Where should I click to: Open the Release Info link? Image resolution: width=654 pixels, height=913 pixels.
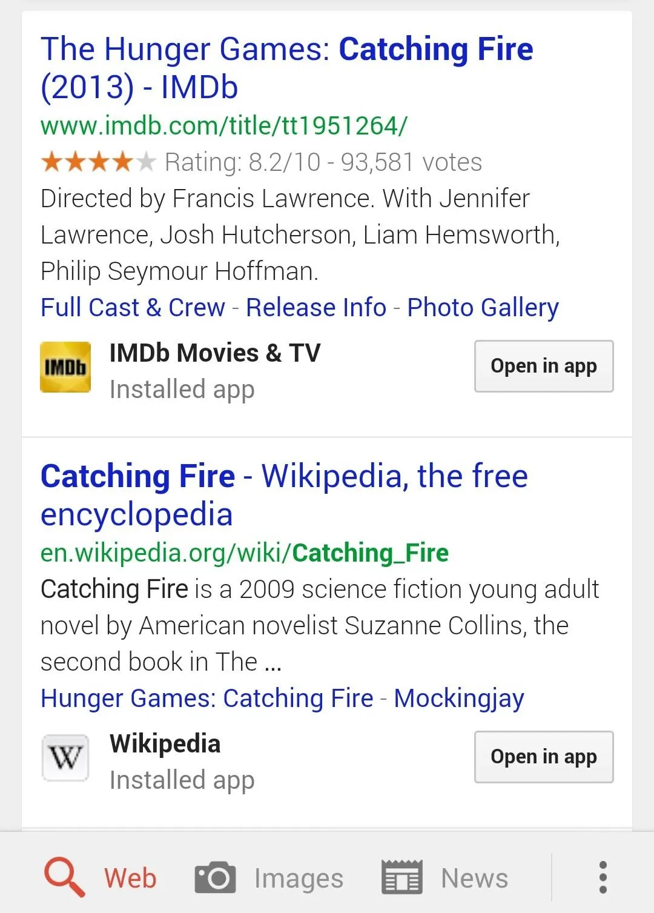[316, 307]
